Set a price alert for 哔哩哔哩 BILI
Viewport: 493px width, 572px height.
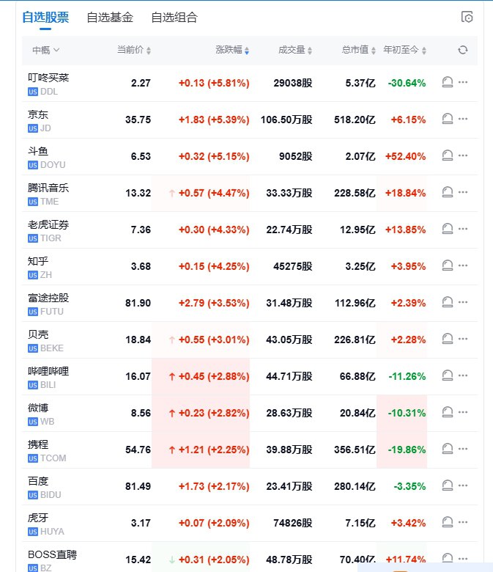point(448,375)
